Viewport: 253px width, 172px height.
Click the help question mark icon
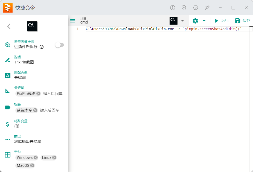42,47
